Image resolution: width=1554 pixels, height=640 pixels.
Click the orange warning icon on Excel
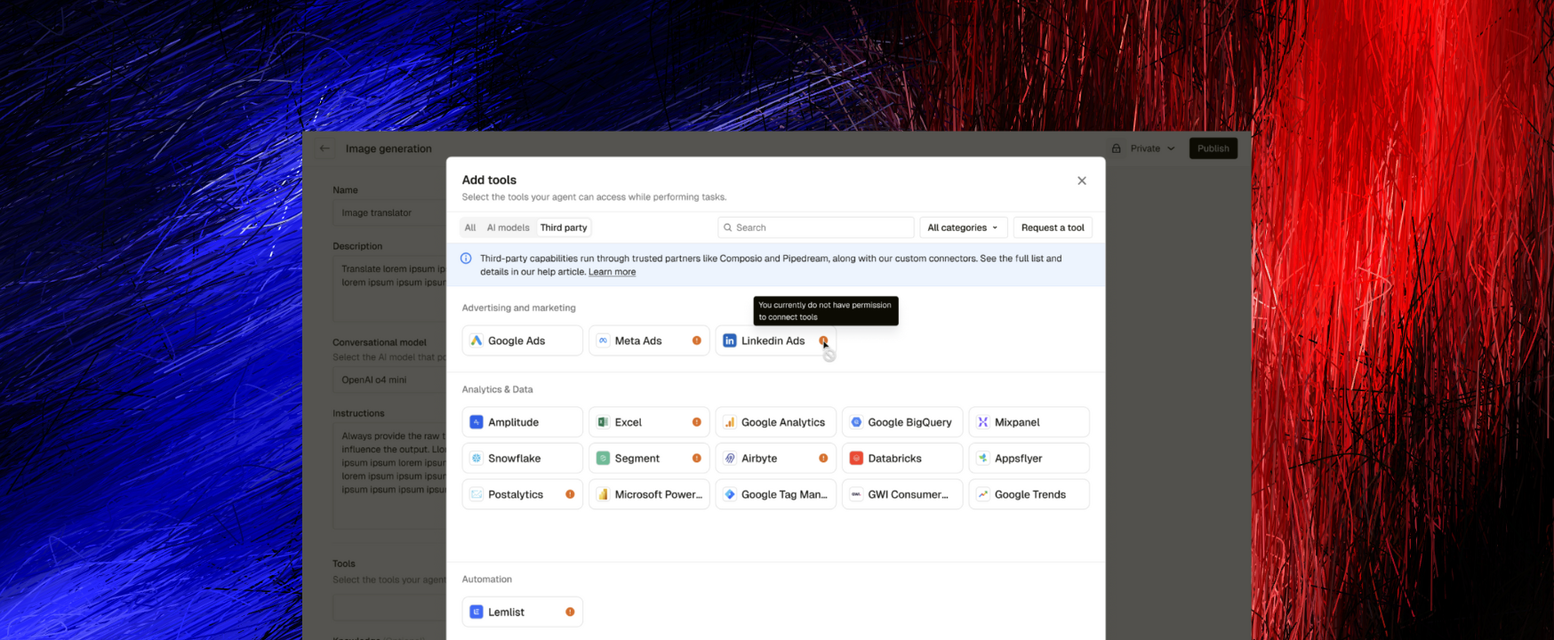point(697,422)
